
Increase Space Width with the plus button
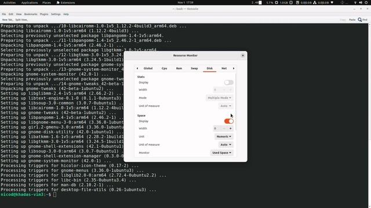231,128
